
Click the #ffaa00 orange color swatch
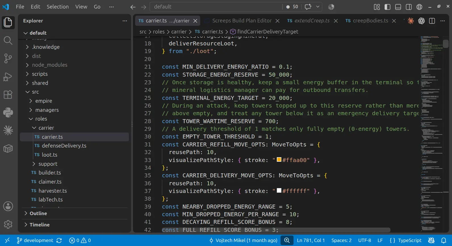(279, 159)
